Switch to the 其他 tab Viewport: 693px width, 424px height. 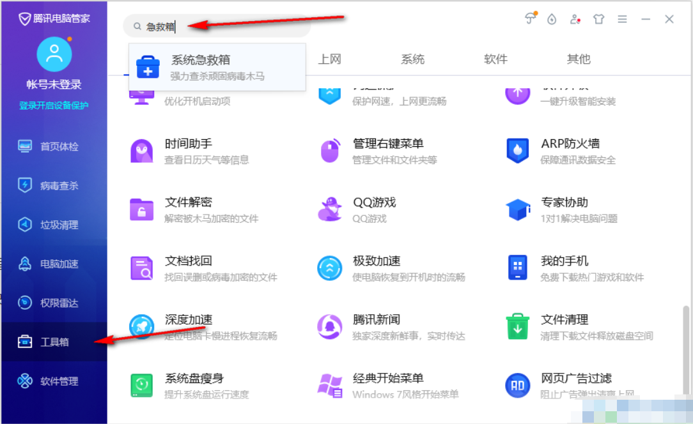[x=579, y=59]
